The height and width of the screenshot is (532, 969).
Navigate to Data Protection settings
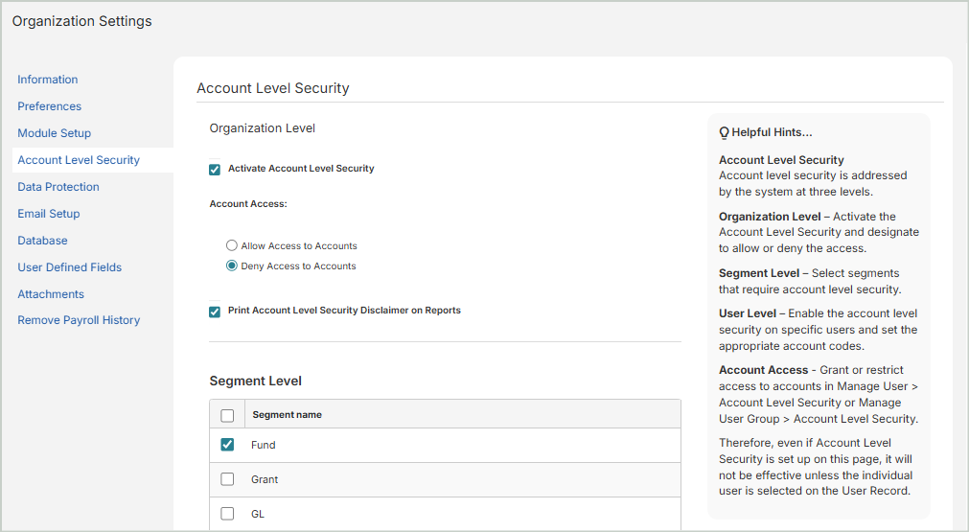pos(58,187)
